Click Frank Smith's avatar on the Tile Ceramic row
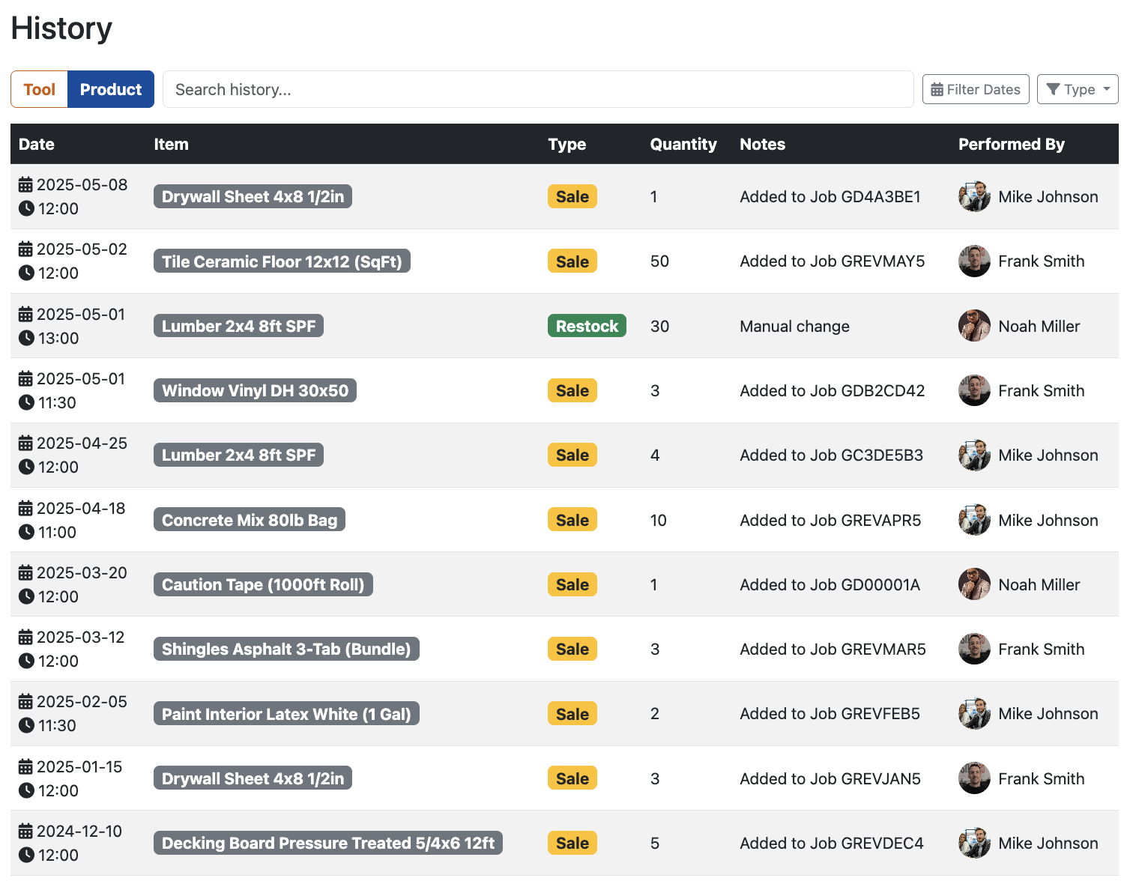The width and height of the screenshot is (1127, 881). pyautogui.click(x=974, y=261)
